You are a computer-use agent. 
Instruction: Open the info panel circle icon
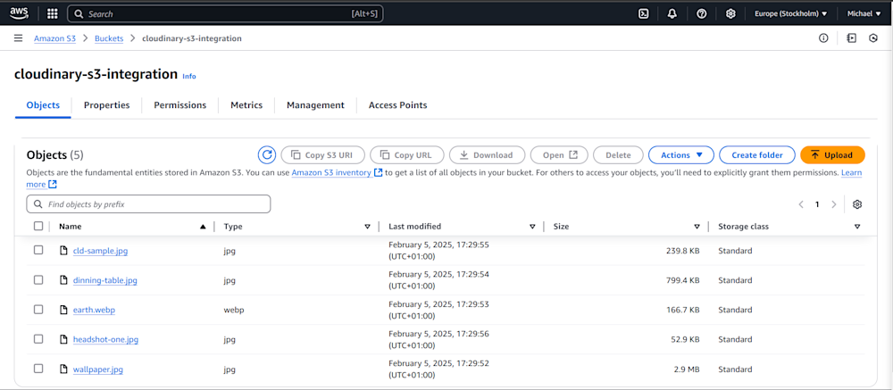823,38
